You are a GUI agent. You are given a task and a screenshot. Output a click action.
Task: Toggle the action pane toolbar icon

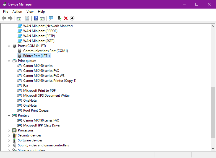click(42, 18)
